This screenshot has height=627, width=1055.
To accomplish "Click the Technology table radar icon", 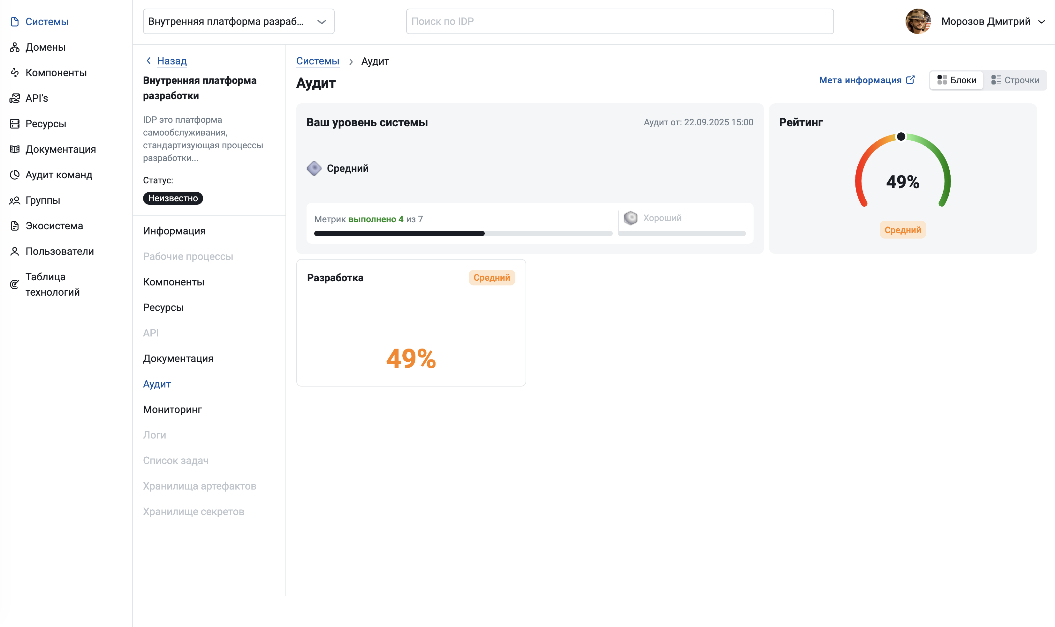I will [15, 284].
